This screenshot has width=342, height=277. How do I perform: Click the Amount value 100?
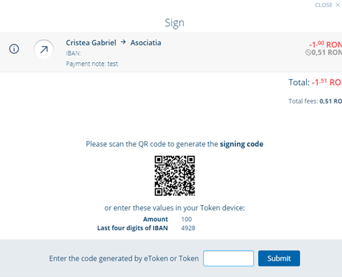(187, 219)
